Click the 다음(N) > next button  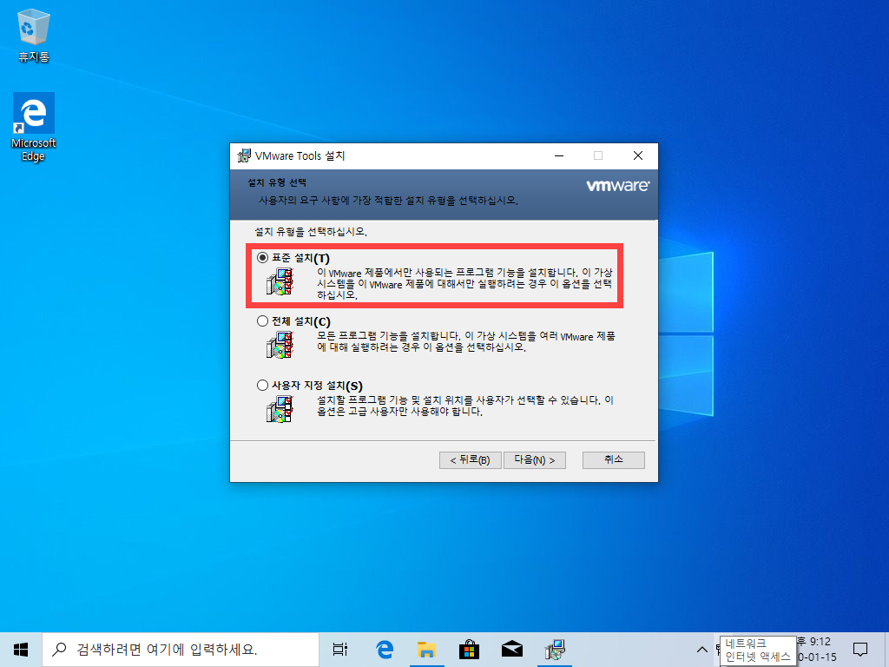[x=535, y=460]
